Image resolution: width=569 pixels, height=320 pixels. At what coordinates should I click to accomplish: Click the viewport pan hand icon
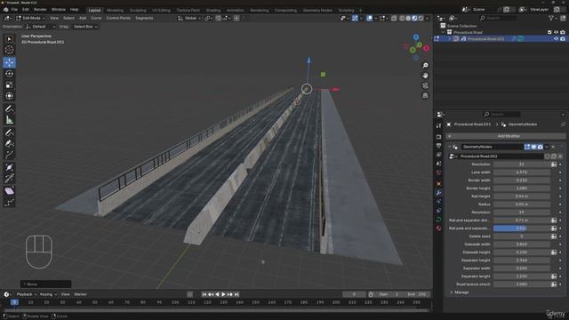(x=425, y=76)
